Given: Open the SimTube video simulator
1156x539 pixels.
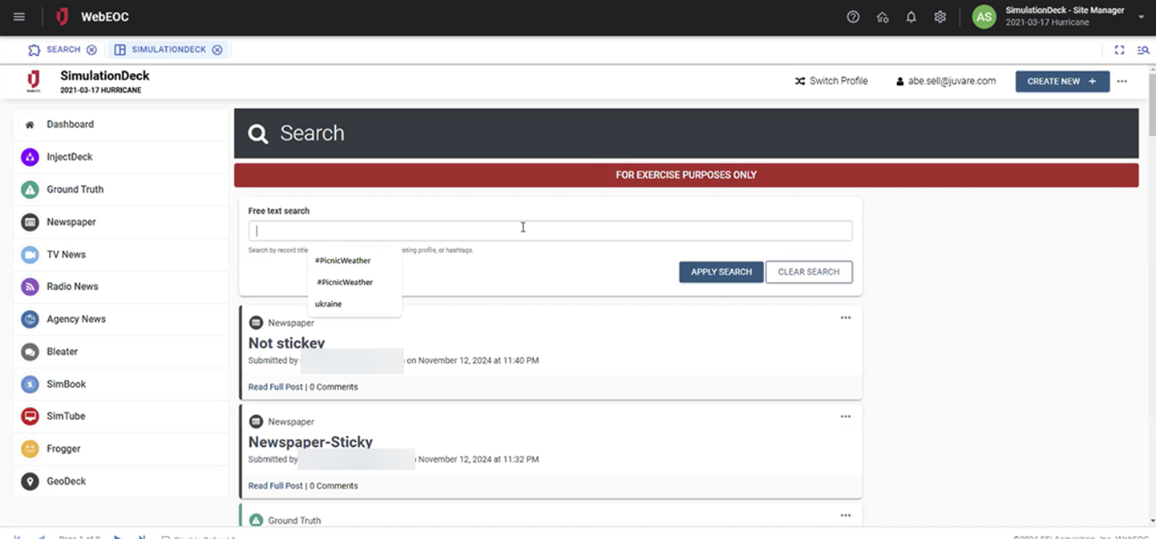Looking at the screenshot, I should 66,416.
